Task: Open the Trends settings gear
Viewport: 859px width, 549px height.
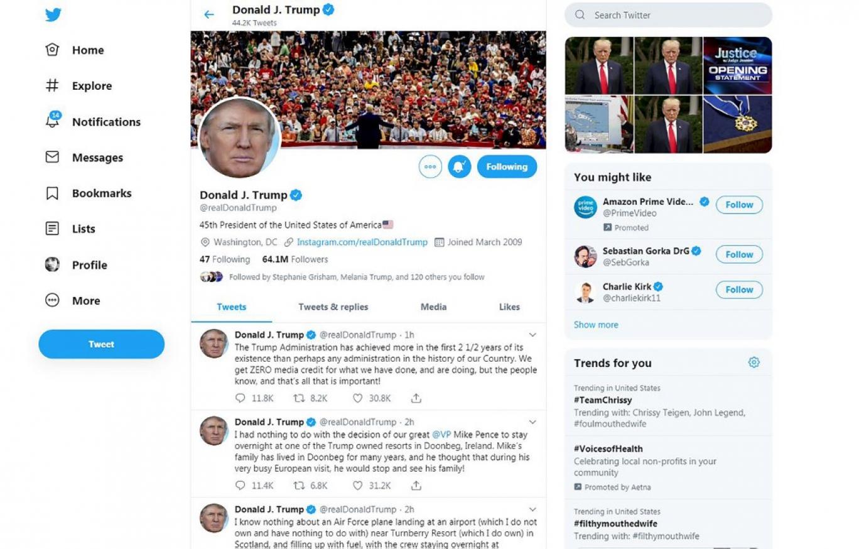Action: [x=754, y=362]
